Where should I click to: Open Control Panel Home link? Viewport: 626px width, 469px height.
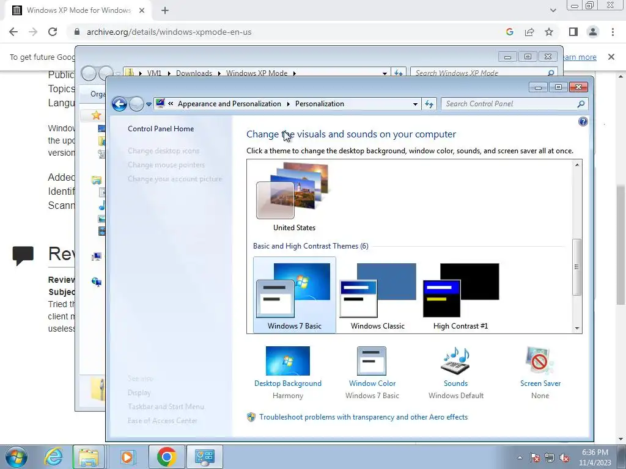click(x=161, y=129)
